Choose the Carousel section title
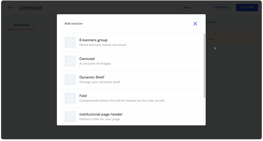The width and height of the screenshot is (263, 141). click(87, 59)
